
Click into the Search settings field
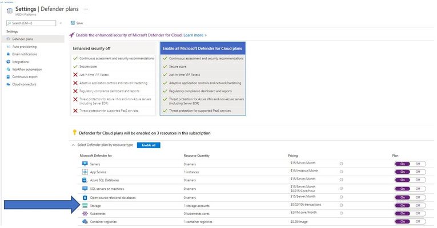[x=31, y=23]
